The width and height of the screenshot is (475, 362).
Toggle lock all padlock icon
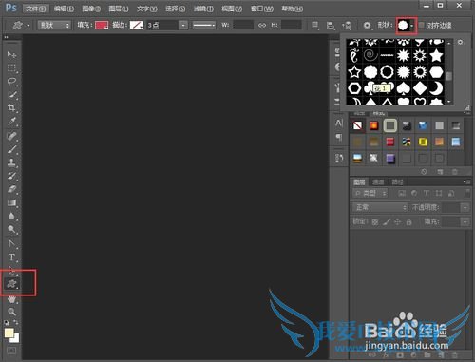[408, 222]
